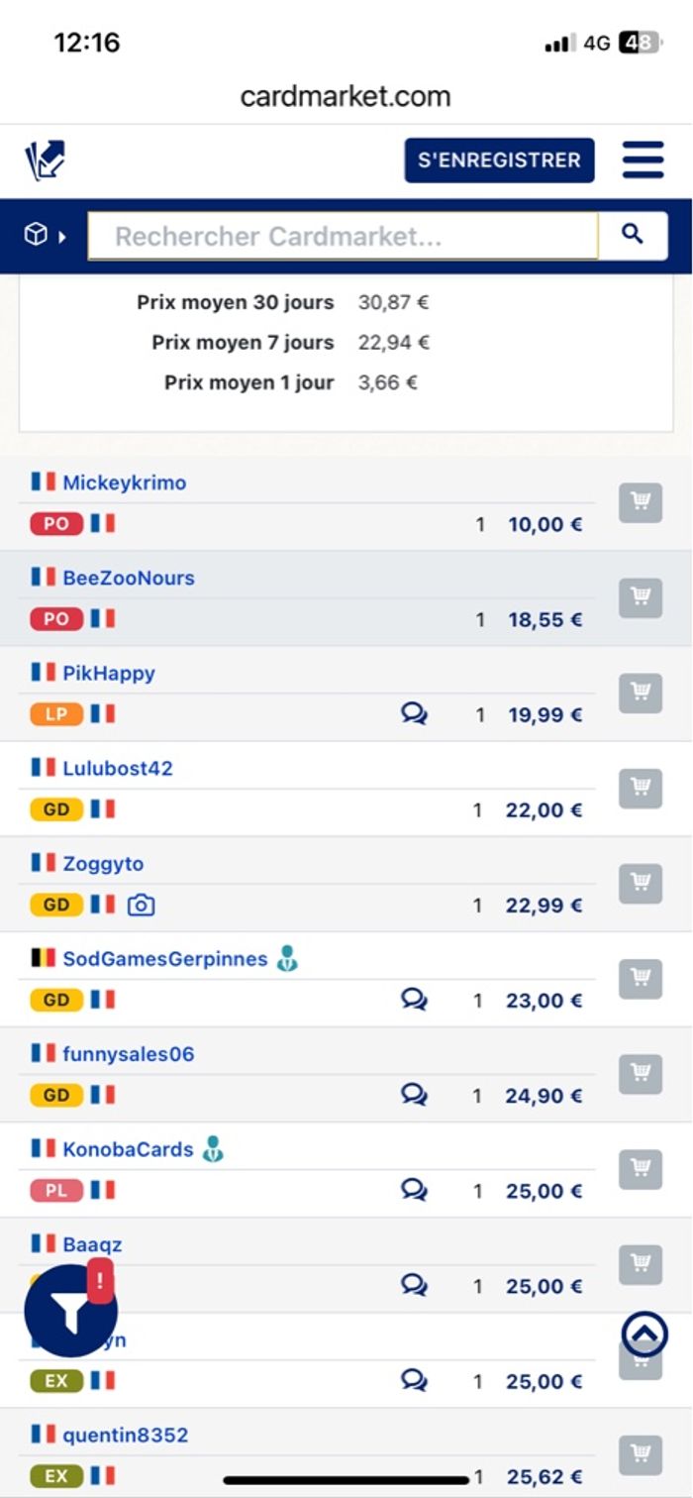This screenshot has width=693, height=1498.
Task: Open the photo icon on Zoggyto's offer
Action: click(x=142, y=905)
